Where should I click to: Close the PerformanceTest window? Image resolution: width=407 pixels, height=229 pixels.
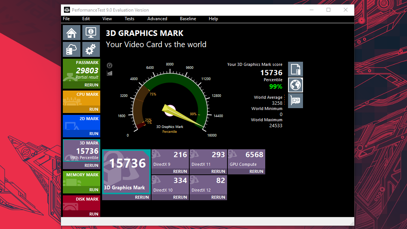(346, 10)
